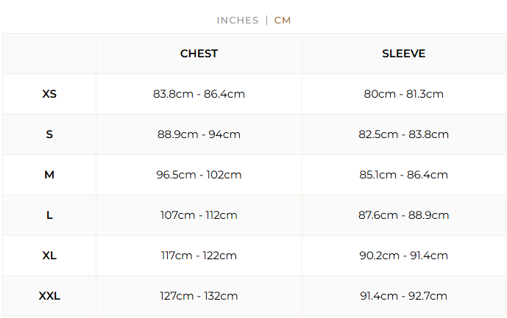Select the M size row label
This screenshot has width=507, height=318.
[49, 175]
